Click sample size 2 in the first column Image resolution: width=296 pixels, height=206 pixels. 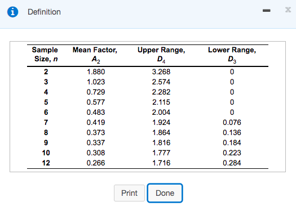pyautogui.click(x=46, y=72)
